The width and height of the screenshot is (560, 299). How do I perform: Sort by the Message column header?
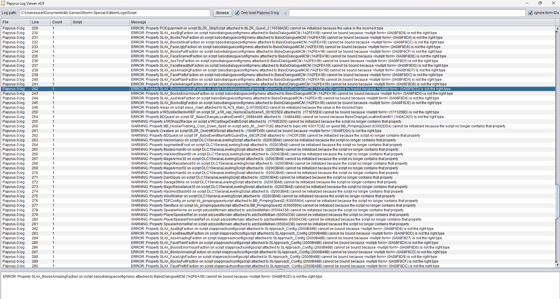(x=342, y=22)
